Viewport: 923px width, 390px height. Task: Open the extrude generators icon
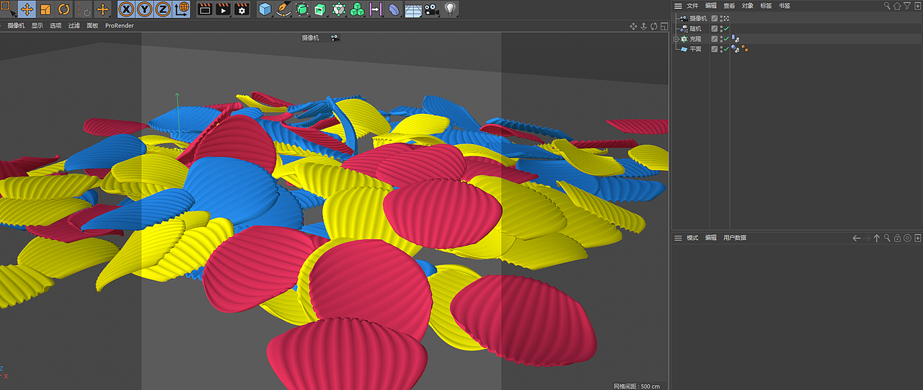320,9
